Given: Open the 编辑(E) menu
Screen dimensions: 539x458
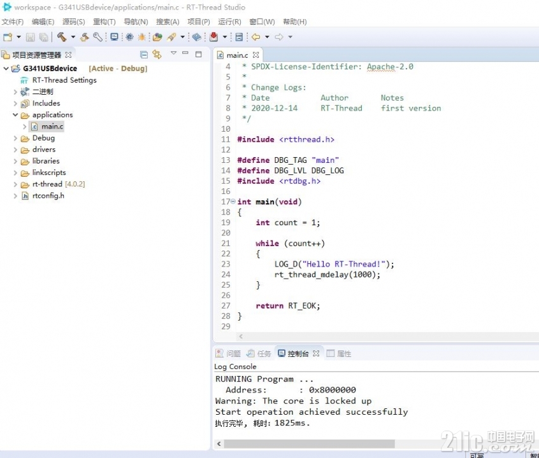Looking at the screenshot, I should point(43,22).
